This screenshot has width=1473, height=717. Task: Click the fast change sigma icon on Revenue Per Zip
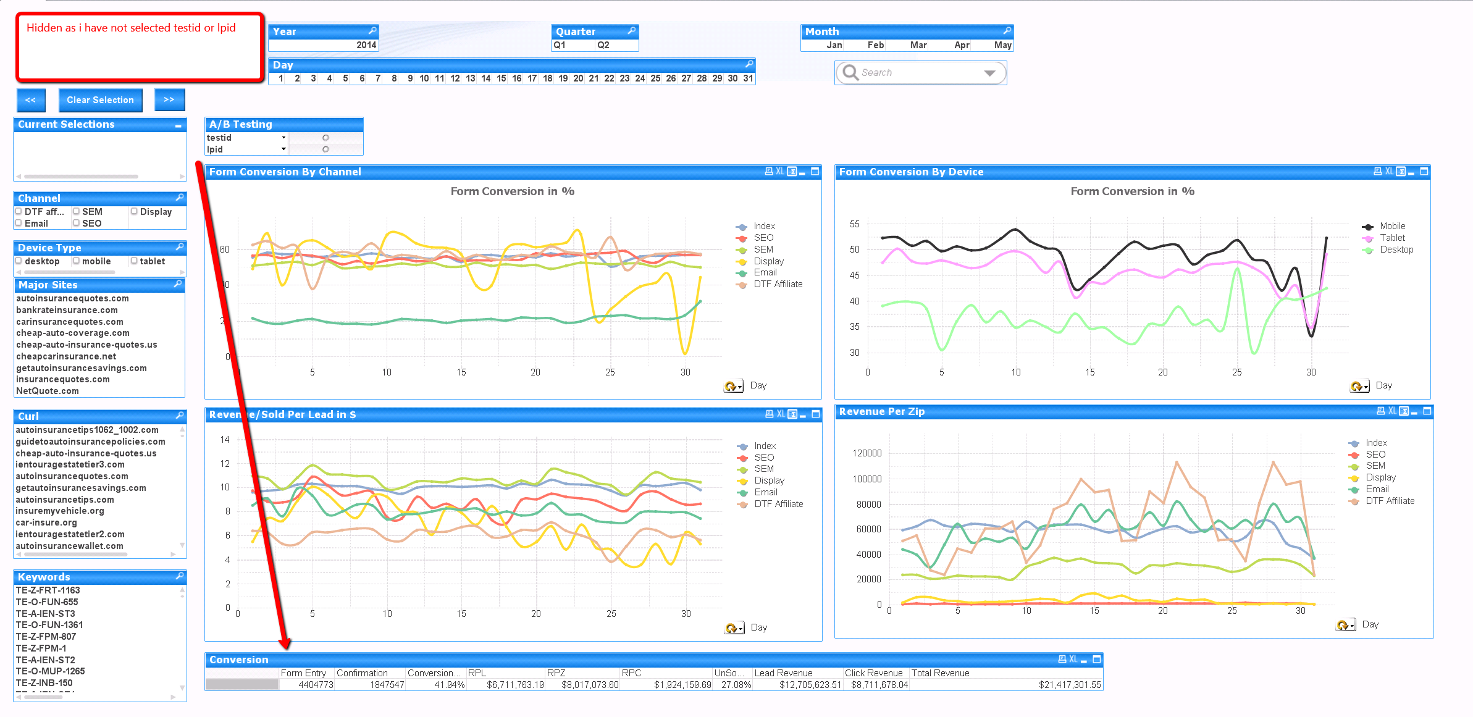[1404, 411]
